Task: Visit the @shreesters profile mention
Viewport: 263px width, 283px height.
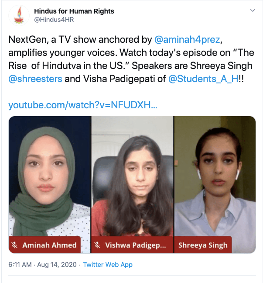Action: [35, 79]
